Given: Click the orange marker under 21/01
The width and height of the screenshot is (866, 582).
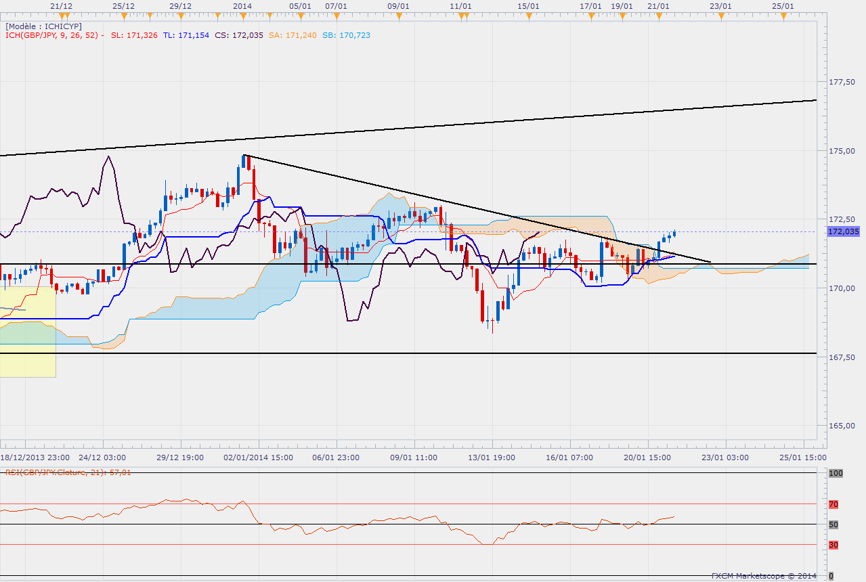Looking at the screenshot, I should [x=658, y=16].
